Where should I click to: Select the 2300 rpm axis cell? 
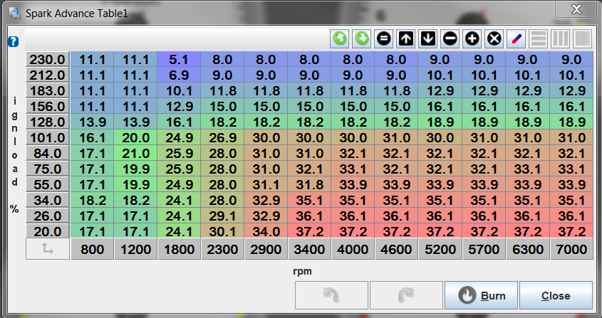click(223, 249)
